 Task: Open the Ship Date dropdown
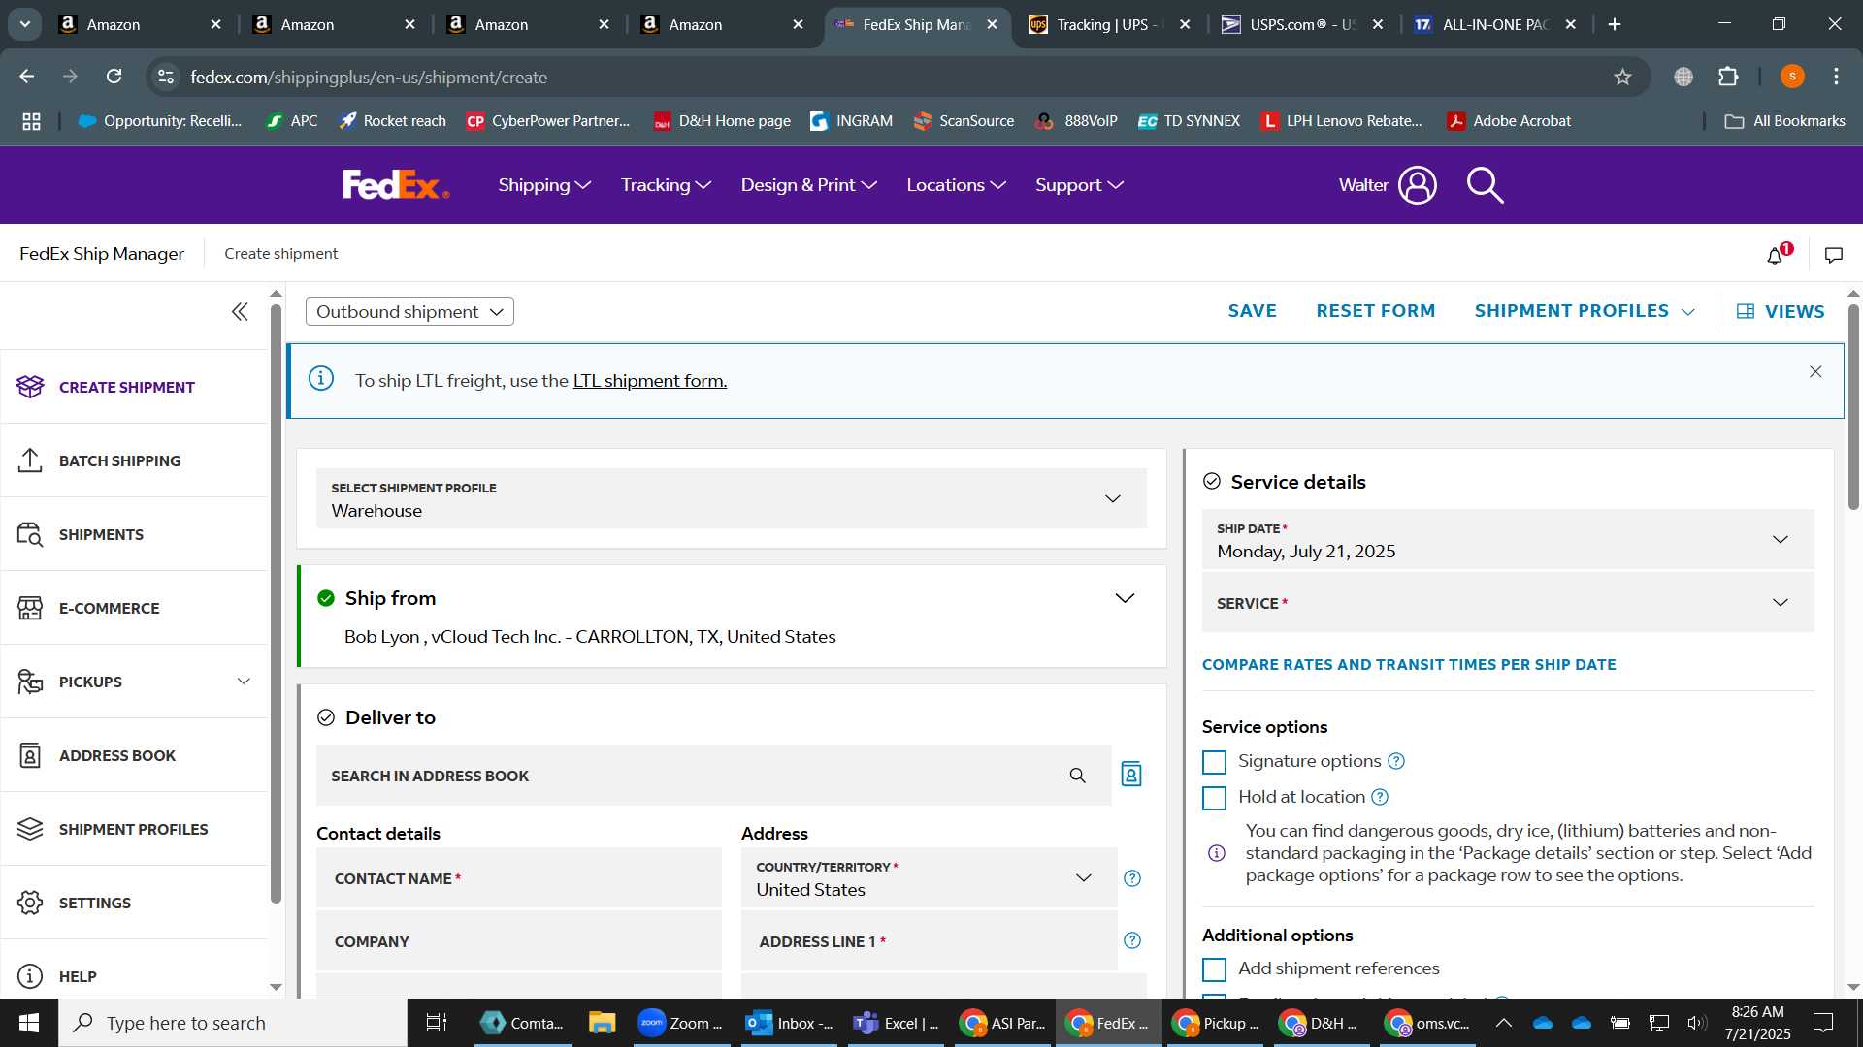(x=1508, y=540)
